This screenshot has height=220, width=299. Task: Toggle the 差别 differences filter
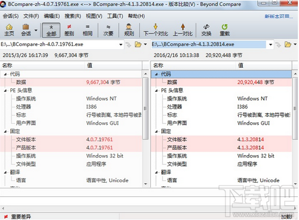coord(69,30)
